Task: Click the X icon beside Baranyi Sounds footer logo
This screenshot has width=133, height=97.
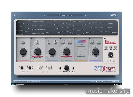Action: [27, 82]
